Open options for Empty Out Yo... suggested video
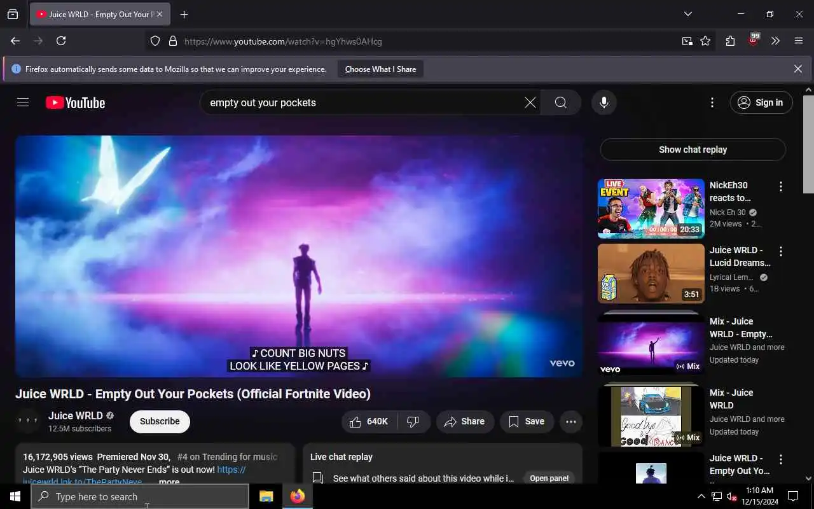This screenshot has height=509, width=814. [x=781, y=459]
